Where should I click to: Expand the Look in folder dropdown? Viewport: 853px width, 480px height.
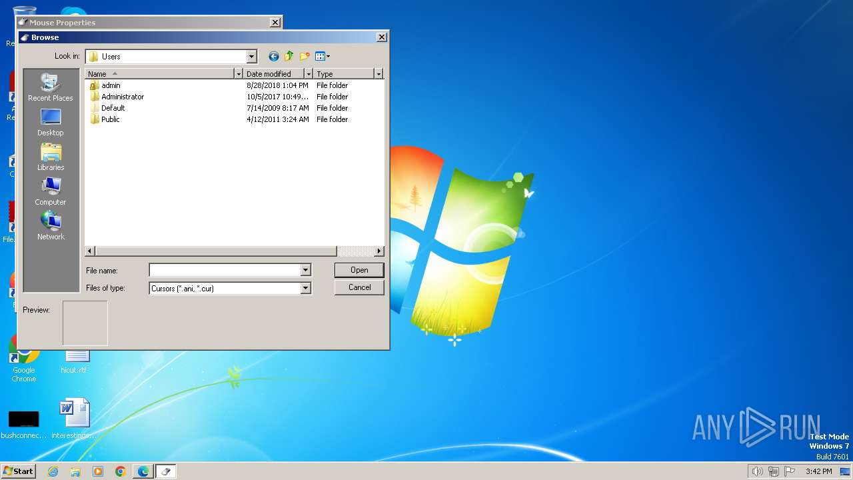tap(251, 57)
